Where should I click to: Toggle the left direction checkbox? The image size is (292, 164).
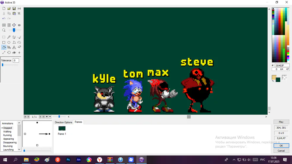[x=25, y=134]
